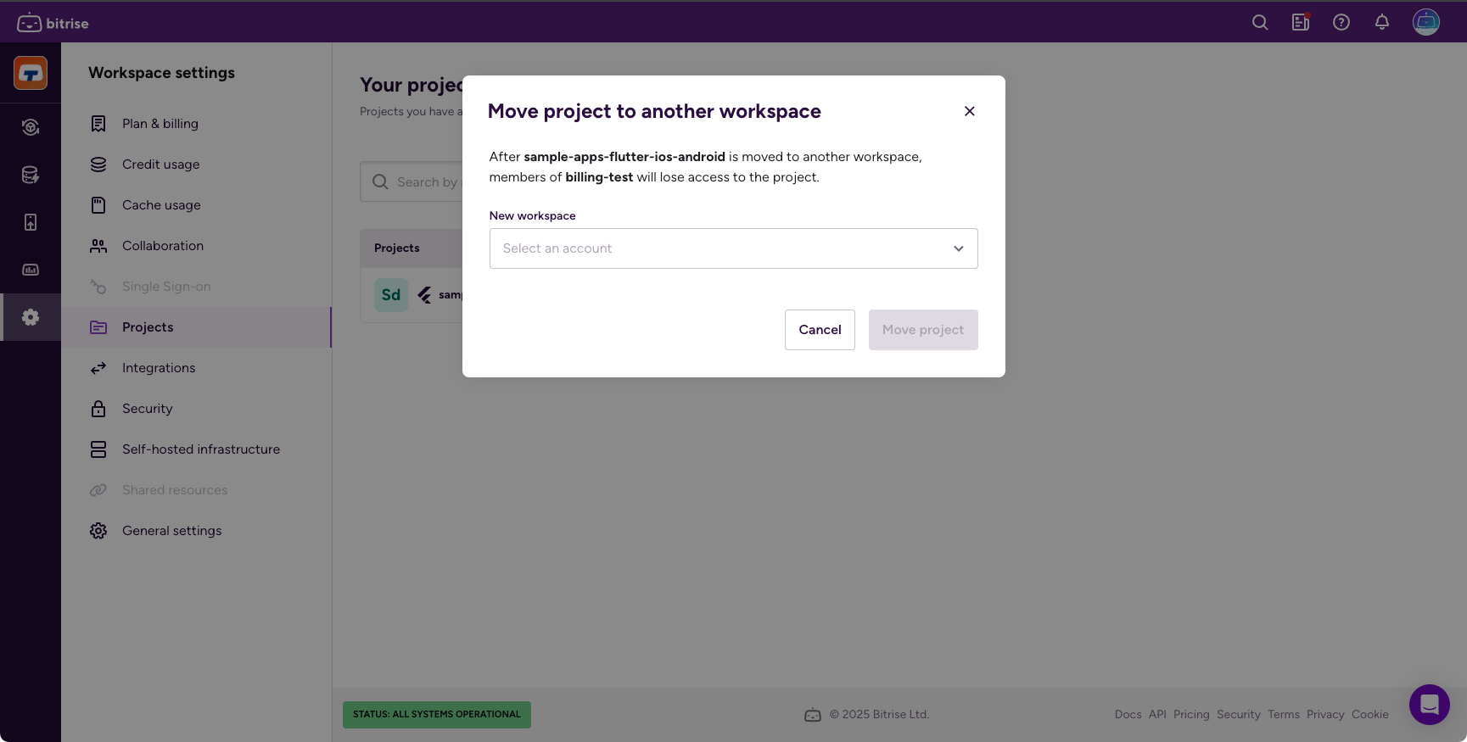Go to Credit usage page
The height and width of the screenshot is (742, 1467).
(x=160, y=165)
